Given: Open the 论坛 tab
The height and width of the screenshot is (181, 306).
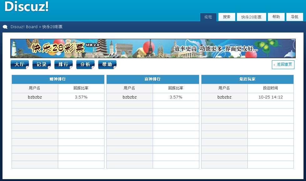Looking at the screenshot, I should [x=208, y=17].
